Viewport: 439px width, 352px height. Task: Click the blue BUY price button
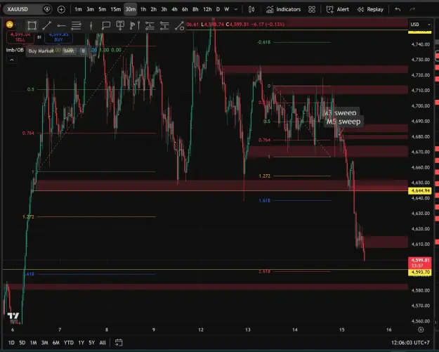pos(58,37)
